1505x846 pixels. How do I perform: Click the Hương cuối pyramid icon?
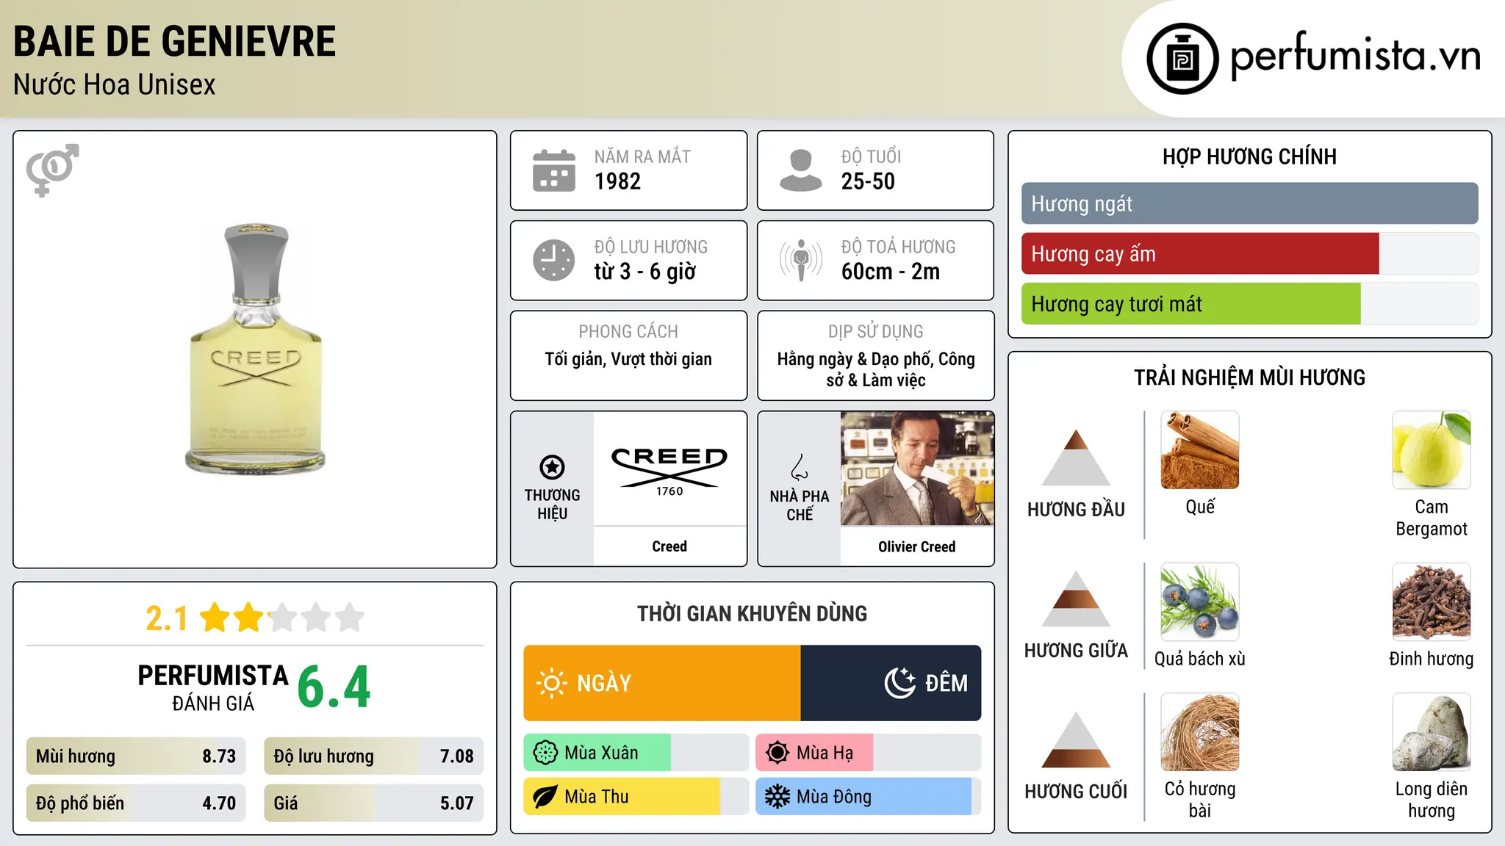[x=1076, y=740]
